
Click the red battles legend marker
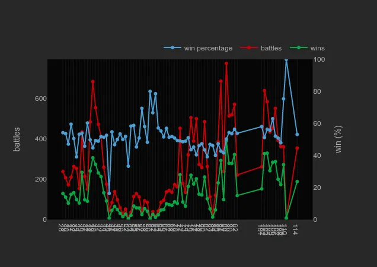click(249, 47)
